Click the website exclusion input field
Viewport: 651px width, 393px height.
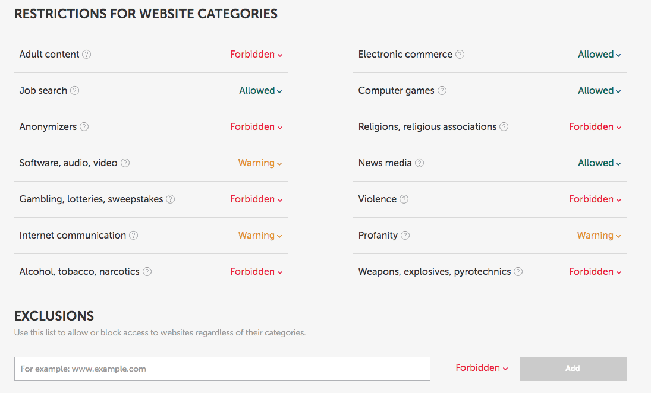pos(222,368)
